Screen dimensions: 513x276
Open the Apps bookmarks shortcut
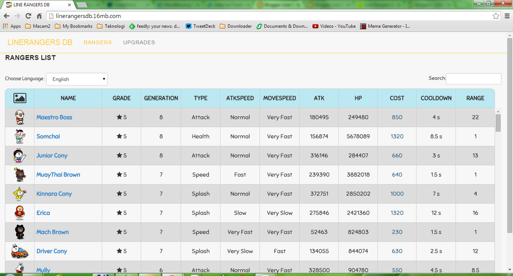pos(12,26)
